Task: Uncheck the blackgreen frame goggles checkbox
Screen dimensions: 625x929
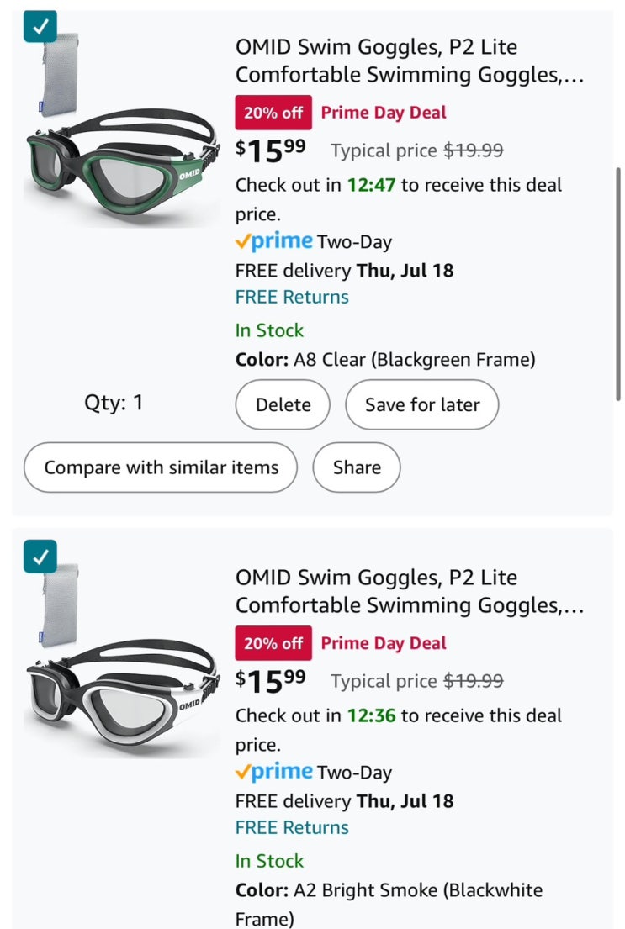Action: pyautogui.click(x=40, y=26)
